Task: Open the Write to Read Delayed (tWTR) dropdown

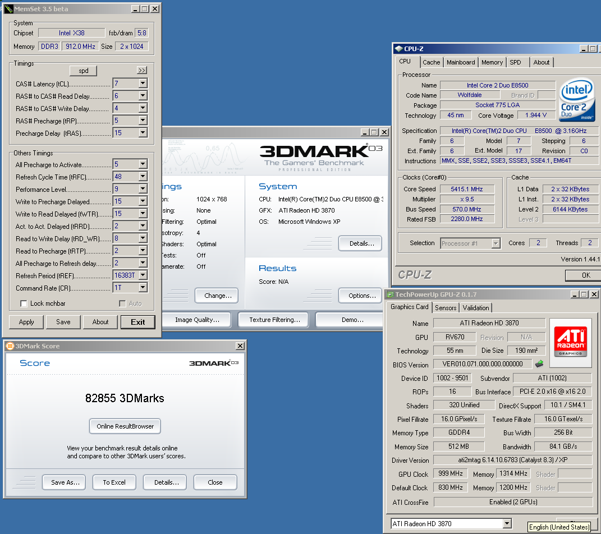Action: coord(143,213)
